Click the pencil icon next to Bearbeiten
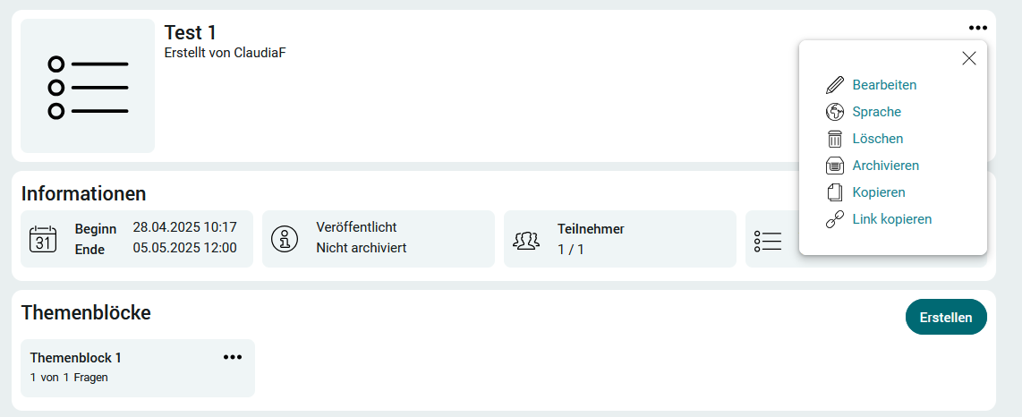 point(835,85)
